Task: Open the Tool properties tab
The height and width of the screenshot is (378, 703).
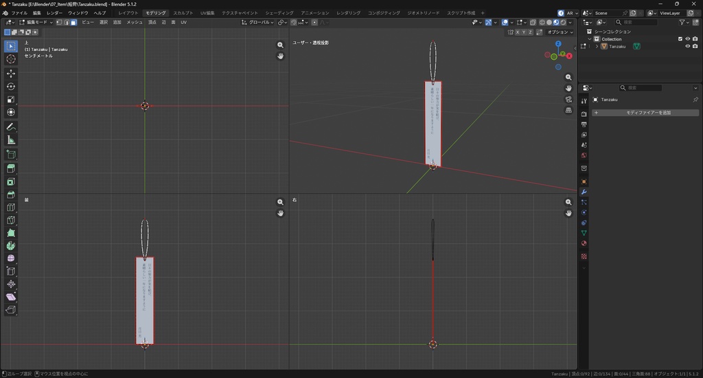Action: [584, 101]
